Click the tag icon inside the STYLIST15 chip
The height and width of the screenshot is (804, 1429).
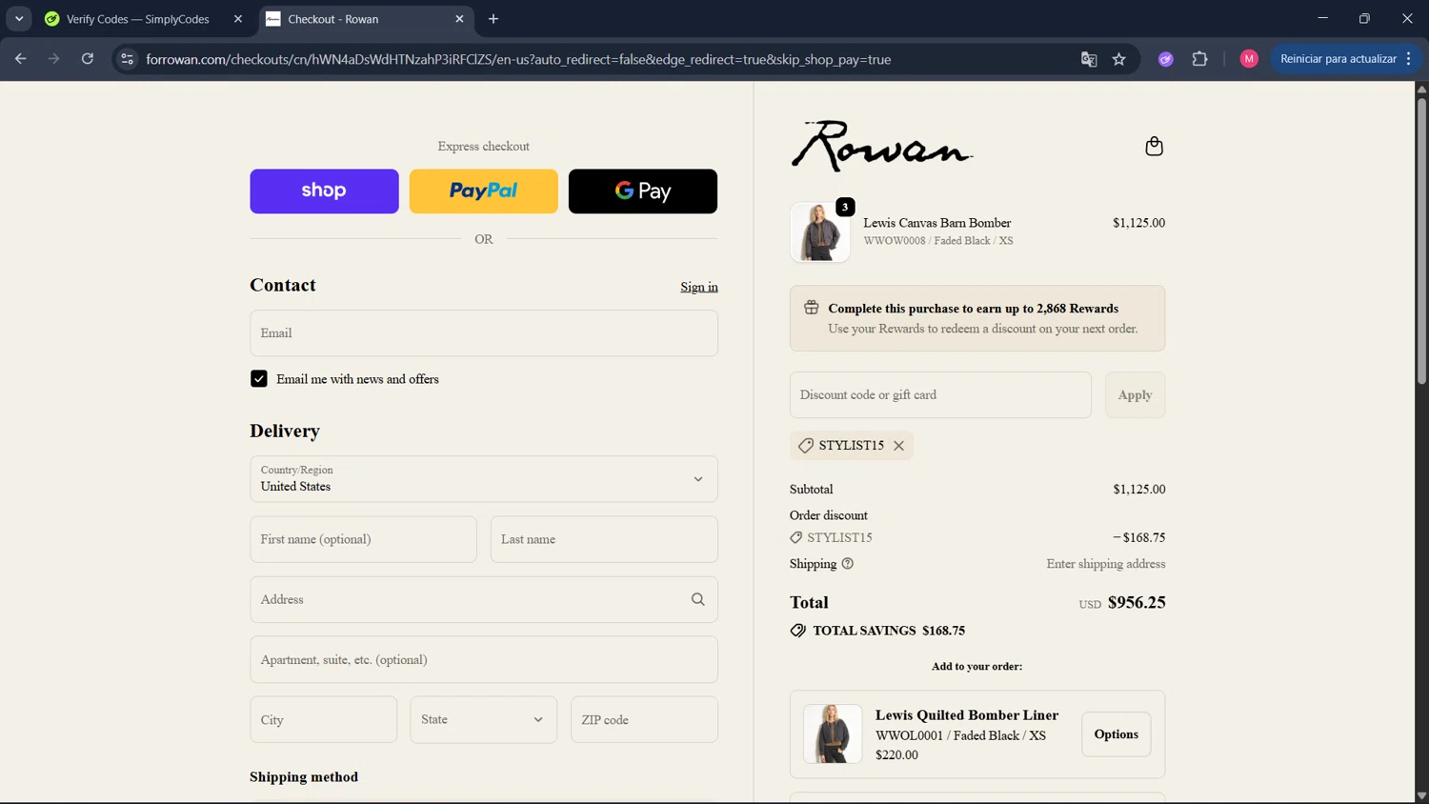[x=805, y=446]
